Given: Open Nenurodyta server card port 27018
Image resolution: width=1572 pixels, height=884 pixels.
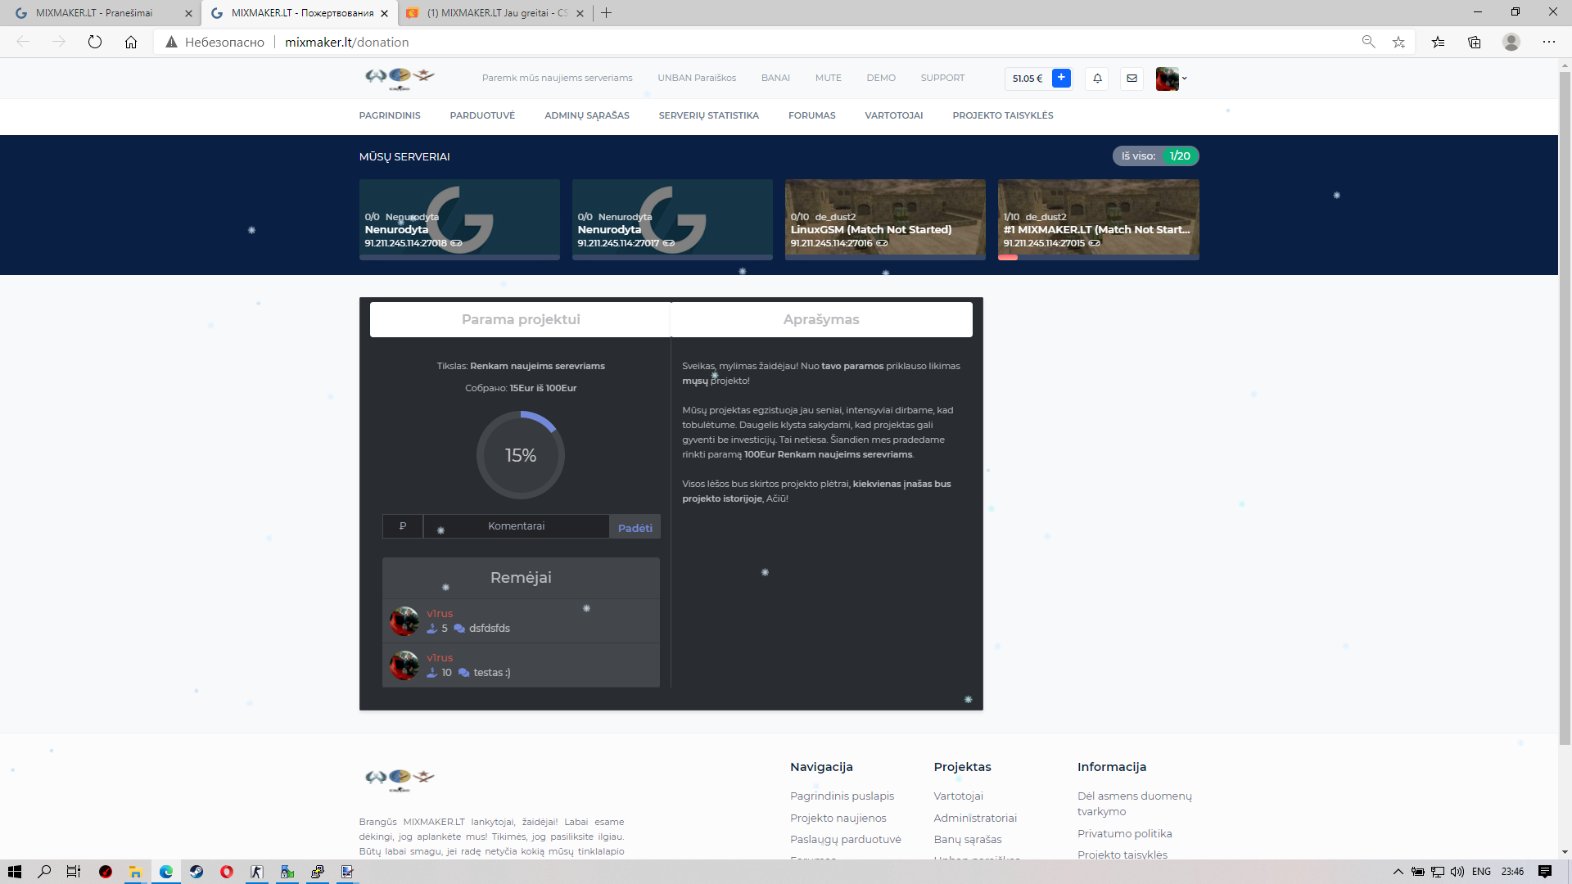Looking at the screenshot, I should (459, 219).
